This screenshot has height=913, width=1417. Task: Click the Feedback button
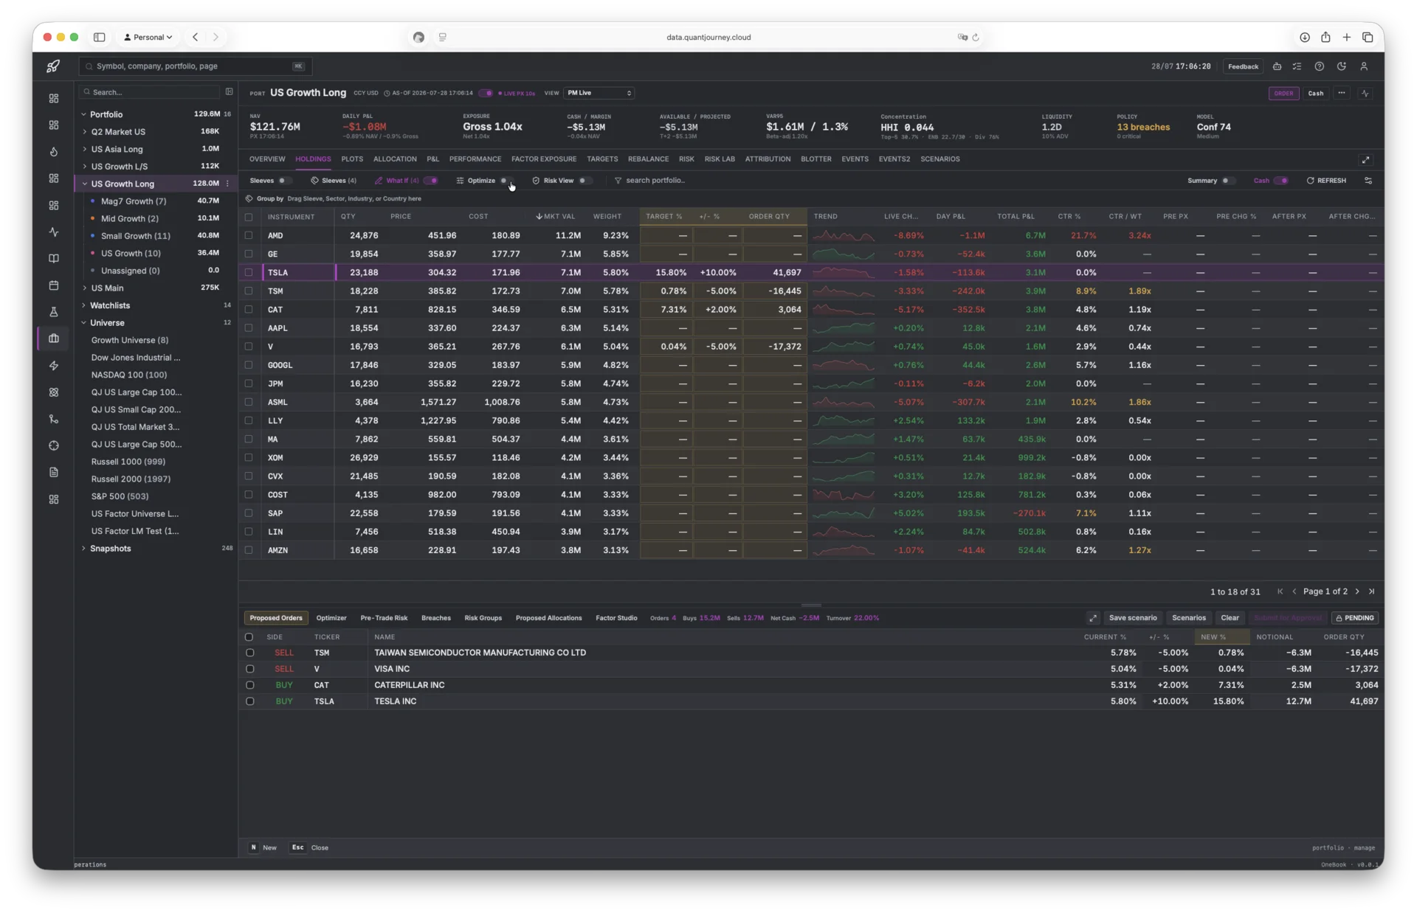click(1243, 66)
